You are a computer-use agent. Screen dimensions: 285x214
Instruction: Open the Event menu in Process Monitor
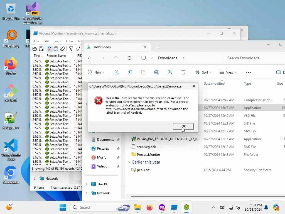[x=57, y=41]
